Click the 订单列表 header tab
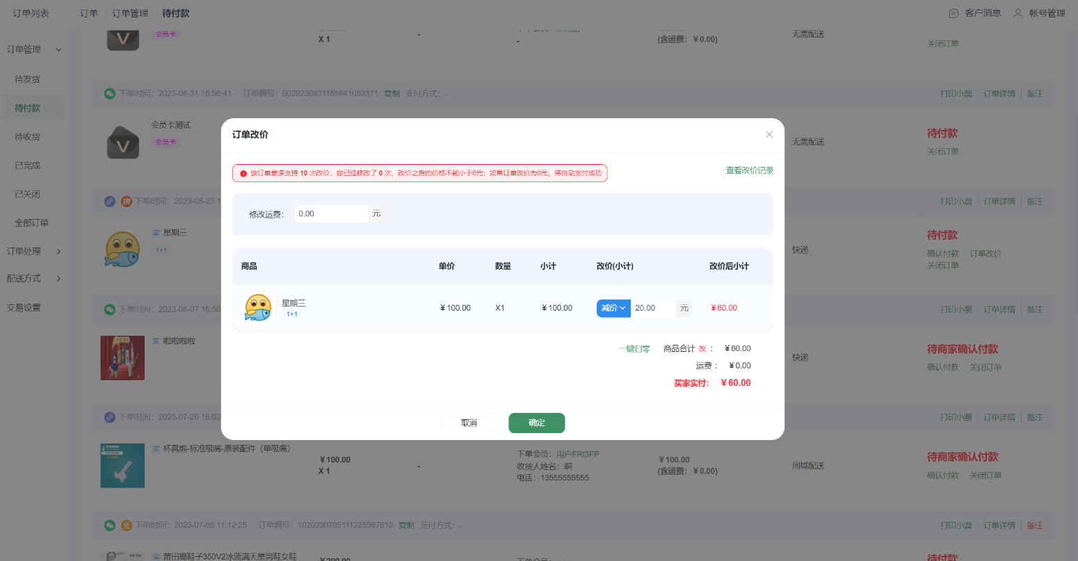Image resolution: width=1078 pixels, height=561 pixels. coord(31,13)
